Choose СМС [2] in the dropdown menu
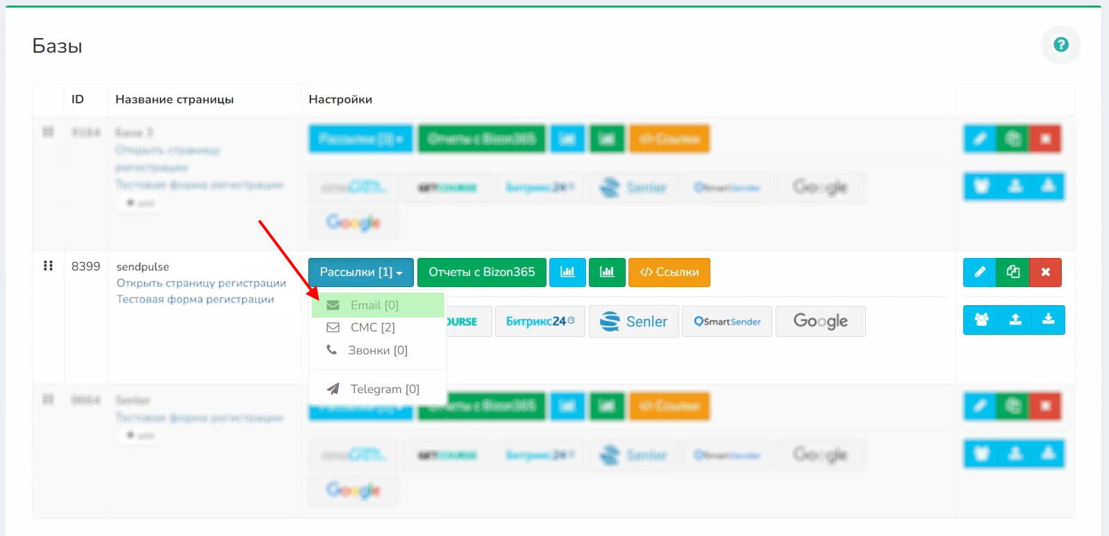The image size is (1109, 536). point(372,327)
